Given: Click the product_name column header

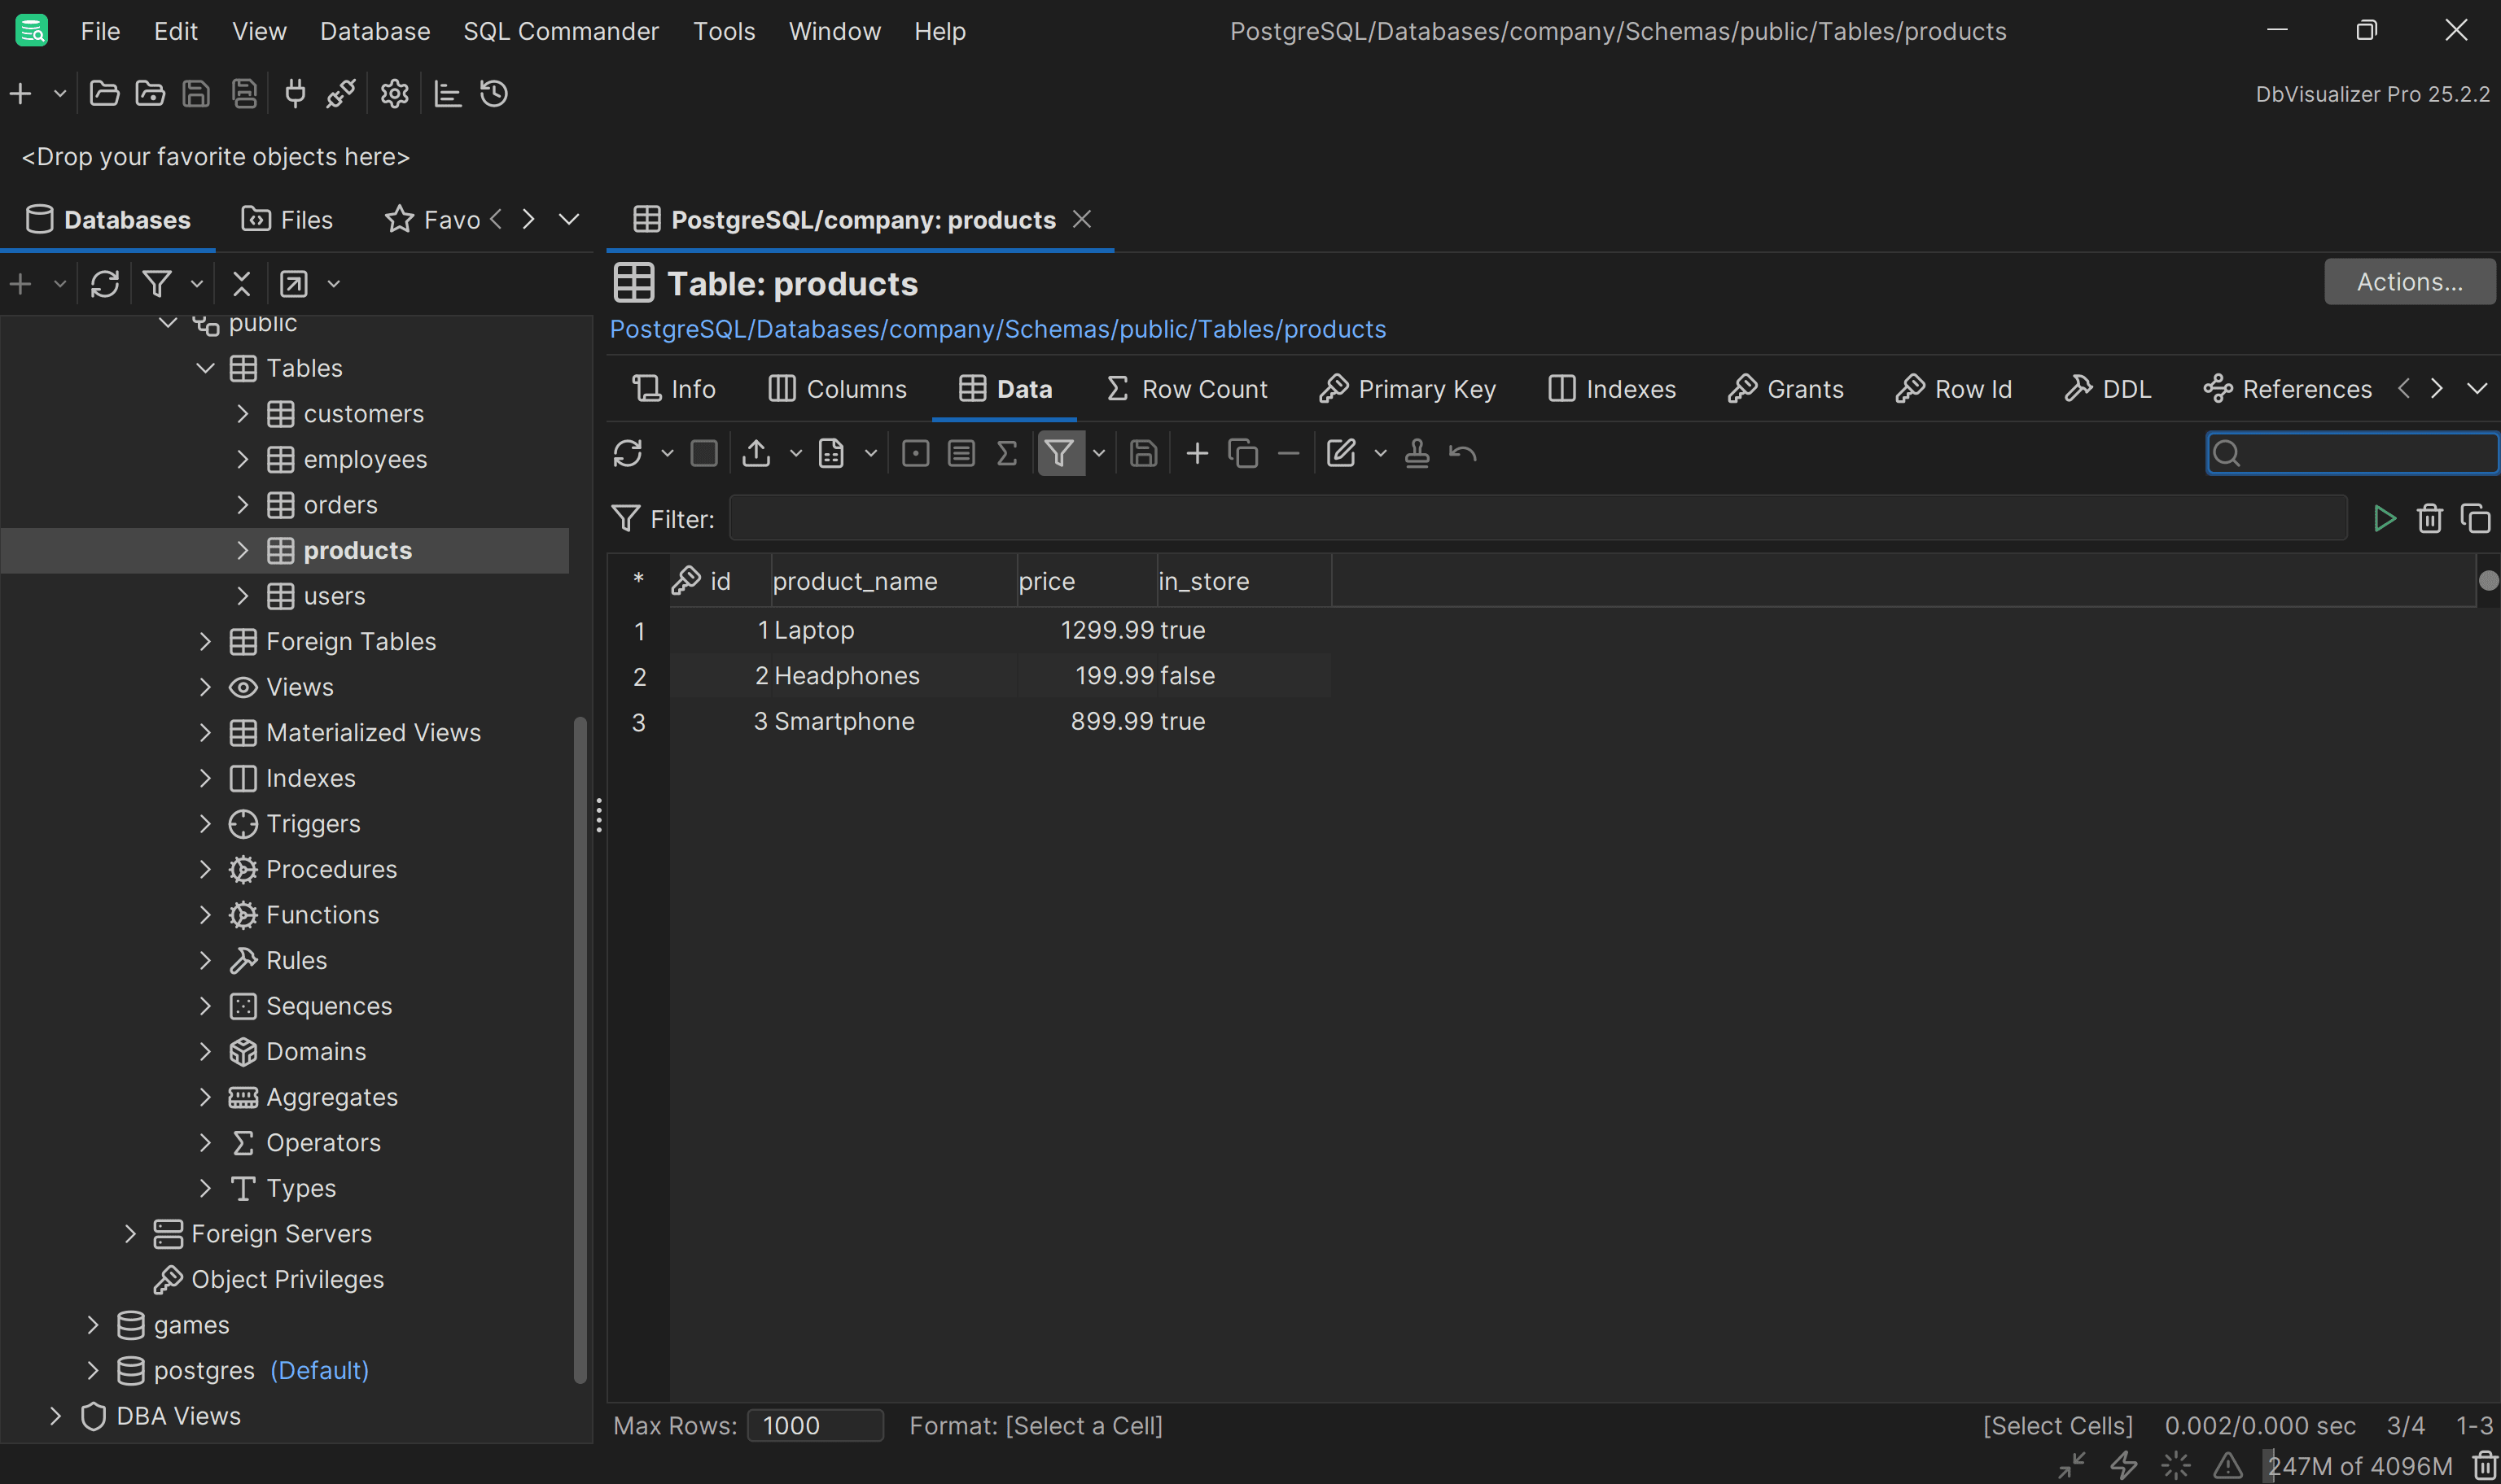Looking at the screenshot, I should tap(893, 581).
